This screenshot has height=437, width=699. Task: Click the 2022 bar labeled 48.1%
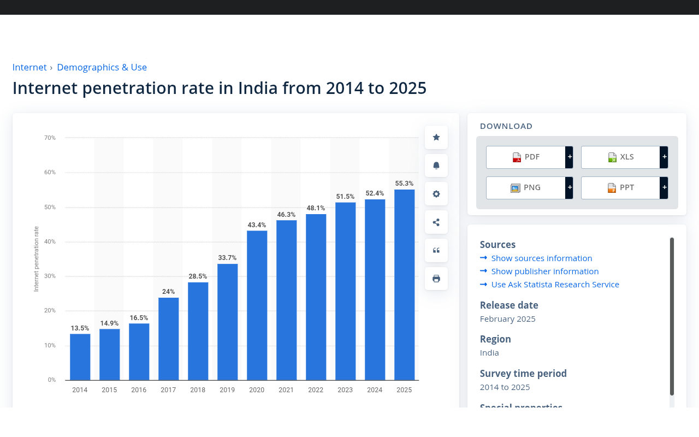(x=316, y=297)
